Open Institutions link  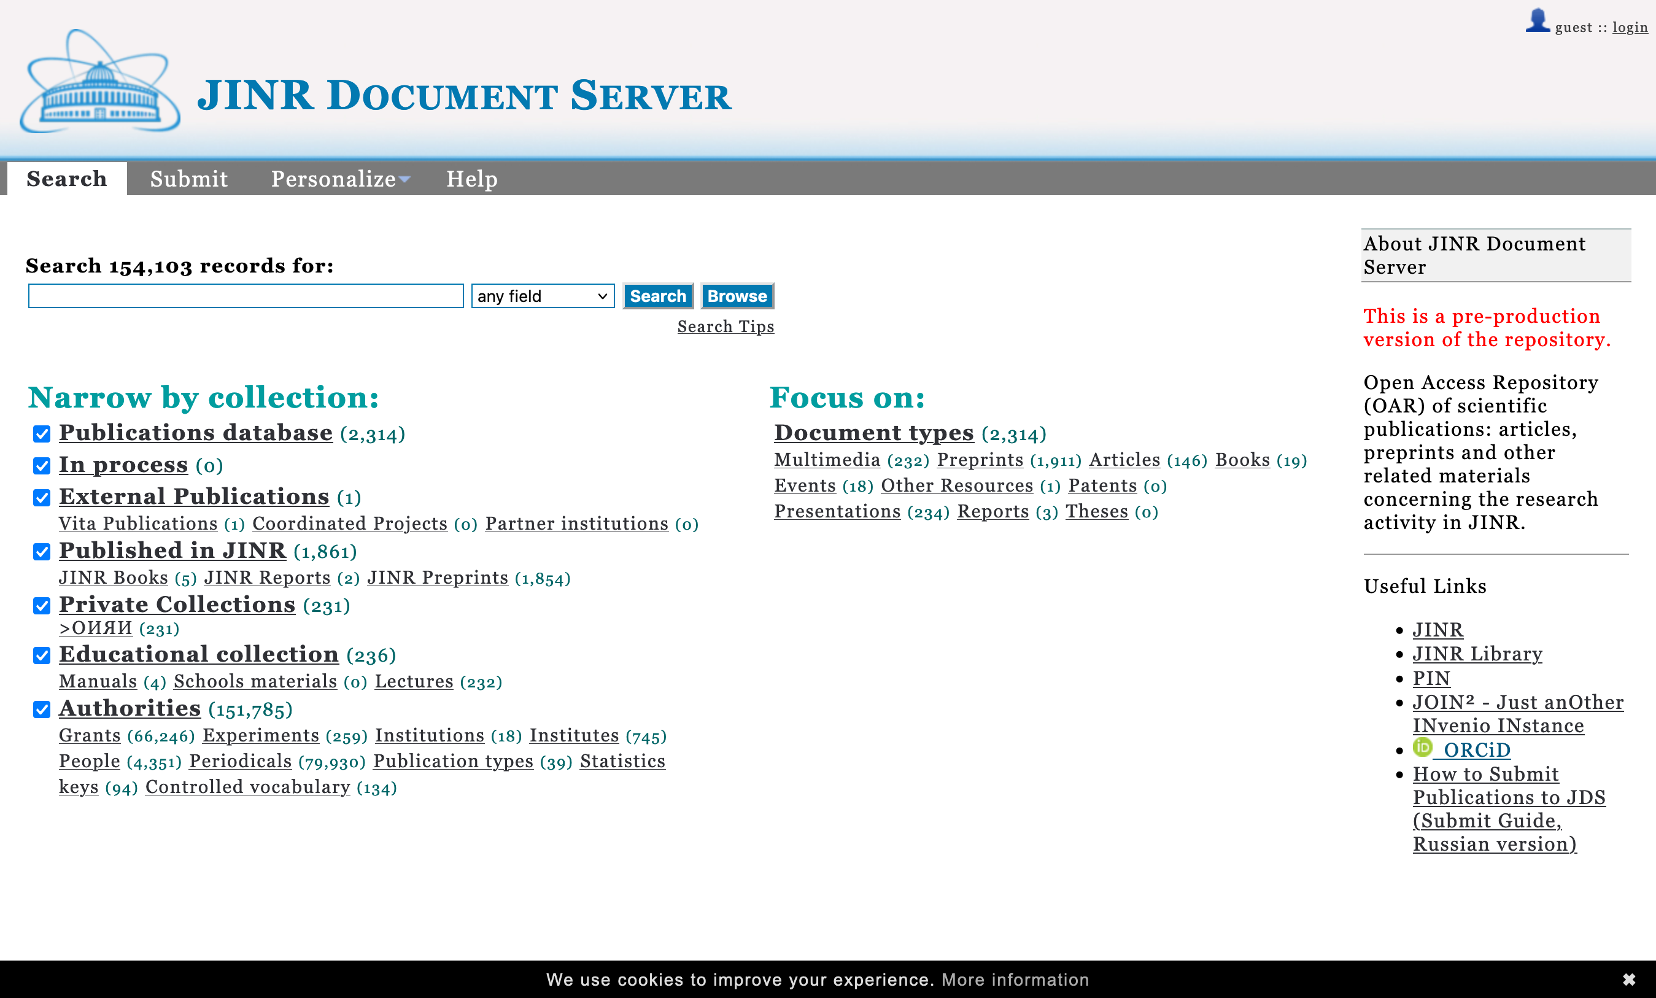tap(430, 736)
